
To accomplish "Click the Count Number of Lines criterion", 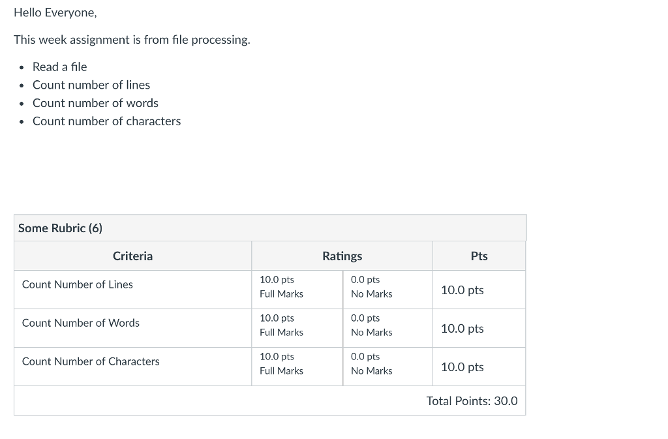I will (78, 284).
